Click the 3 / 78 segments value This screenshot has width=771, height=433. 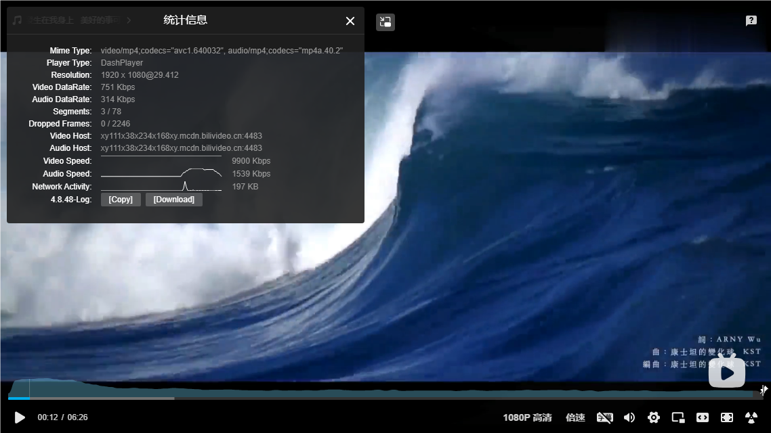tap(111, 112)
